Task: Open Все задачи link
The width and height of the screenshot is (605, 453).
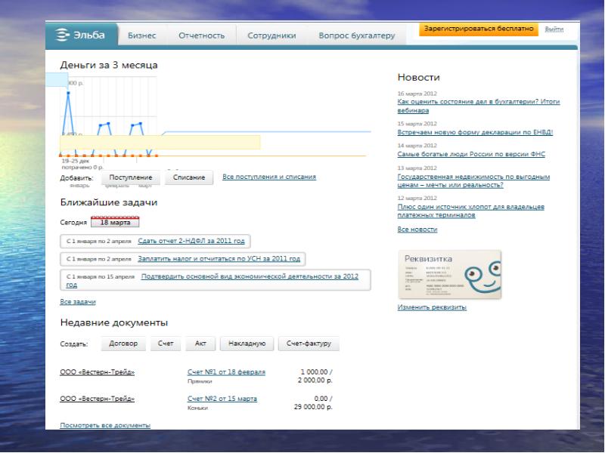Action: click(77, 302)
